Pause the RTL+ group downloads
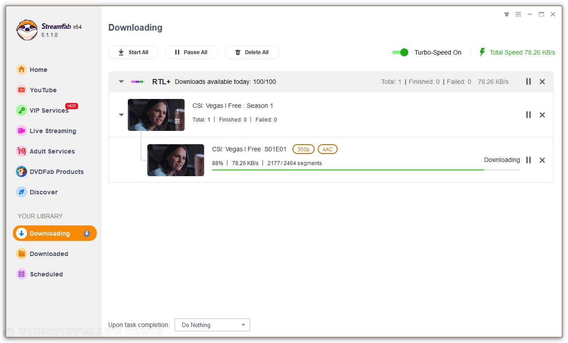Image resolution: width=568 pixels, height=343 pixels. (x=529, y=82)
